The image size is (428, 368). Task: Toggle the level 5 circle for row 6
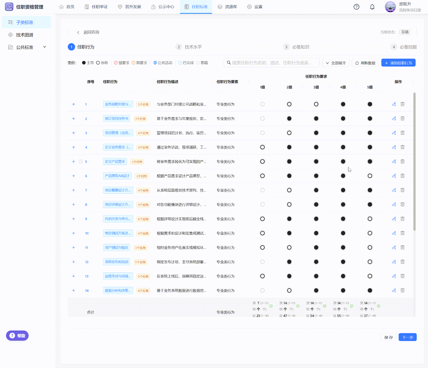(370, 176)
